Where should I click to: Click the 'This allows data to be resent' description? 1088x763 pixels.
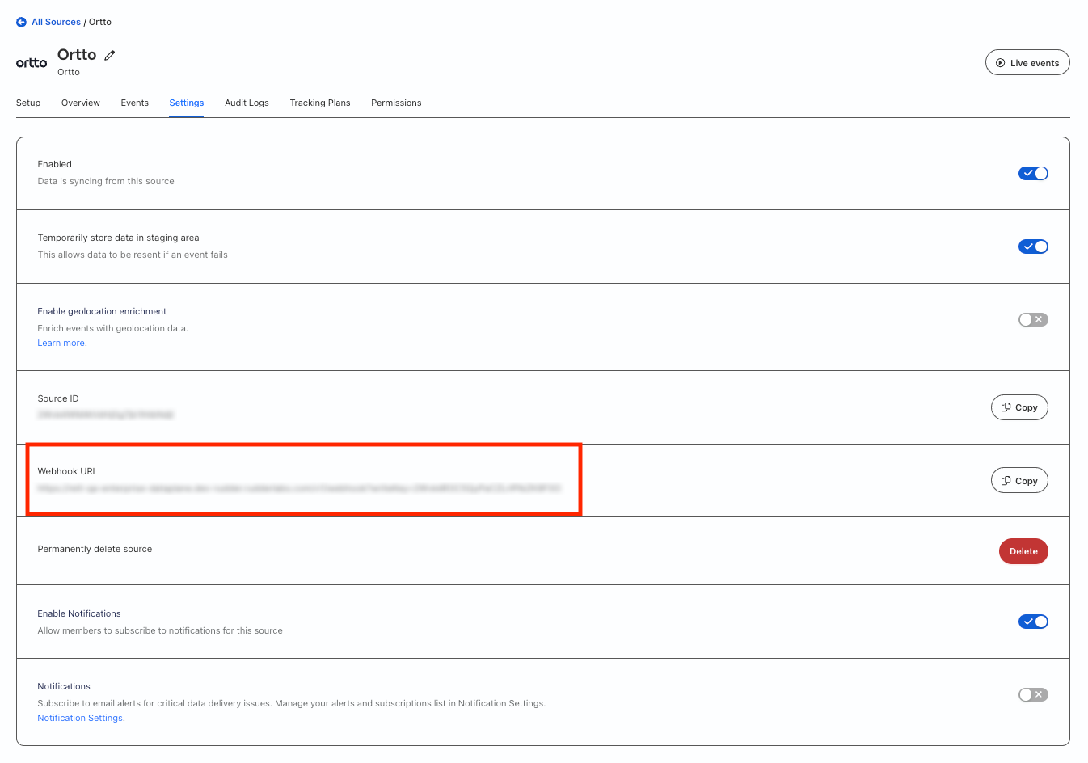(133, 255)
